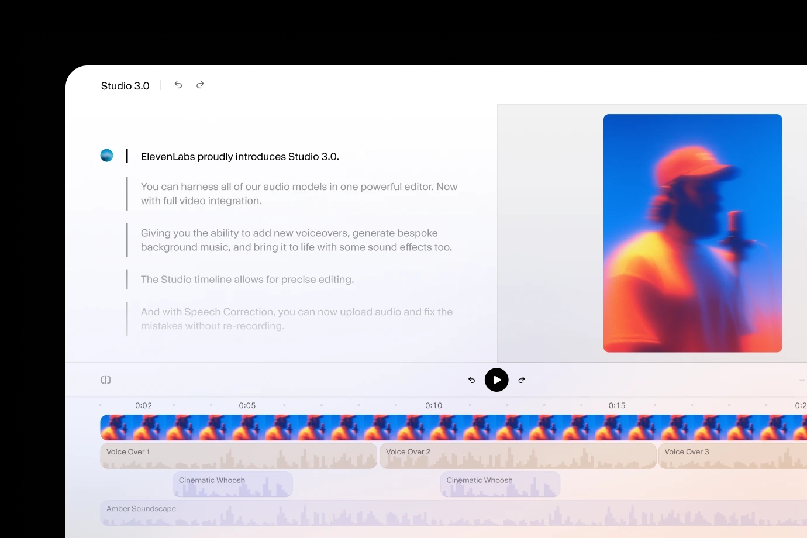Jump to the 0:10 timeline marker
Screen dimensions: 807x538
(433, 405)
